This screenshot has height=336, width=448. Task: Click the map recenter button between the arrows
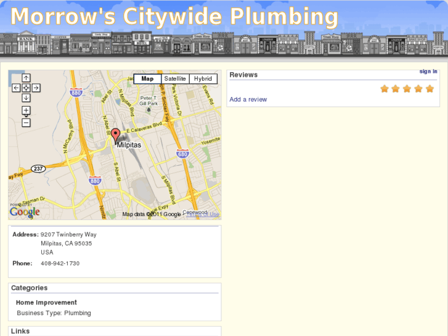coord(26,88)
